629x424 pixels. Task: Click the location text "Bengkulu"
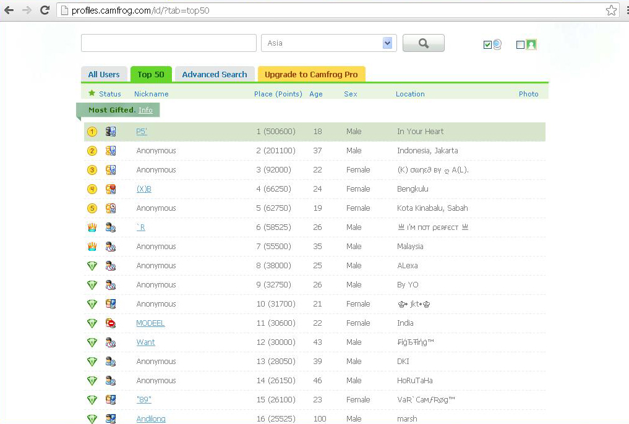click(x=413, y=189)
